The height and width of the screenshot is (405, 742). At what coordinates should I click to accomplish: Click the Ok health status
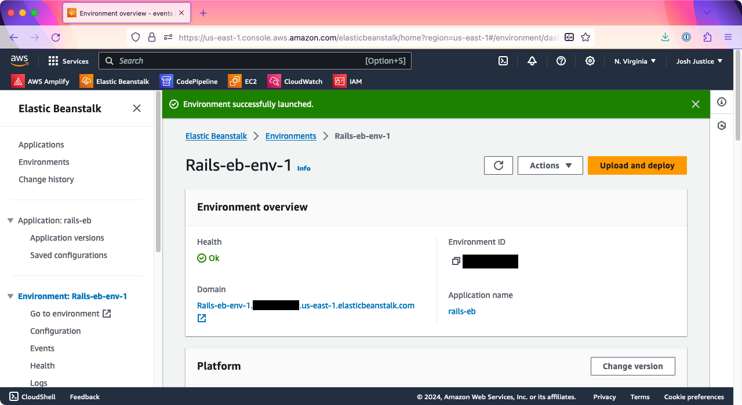pos(208,258)
